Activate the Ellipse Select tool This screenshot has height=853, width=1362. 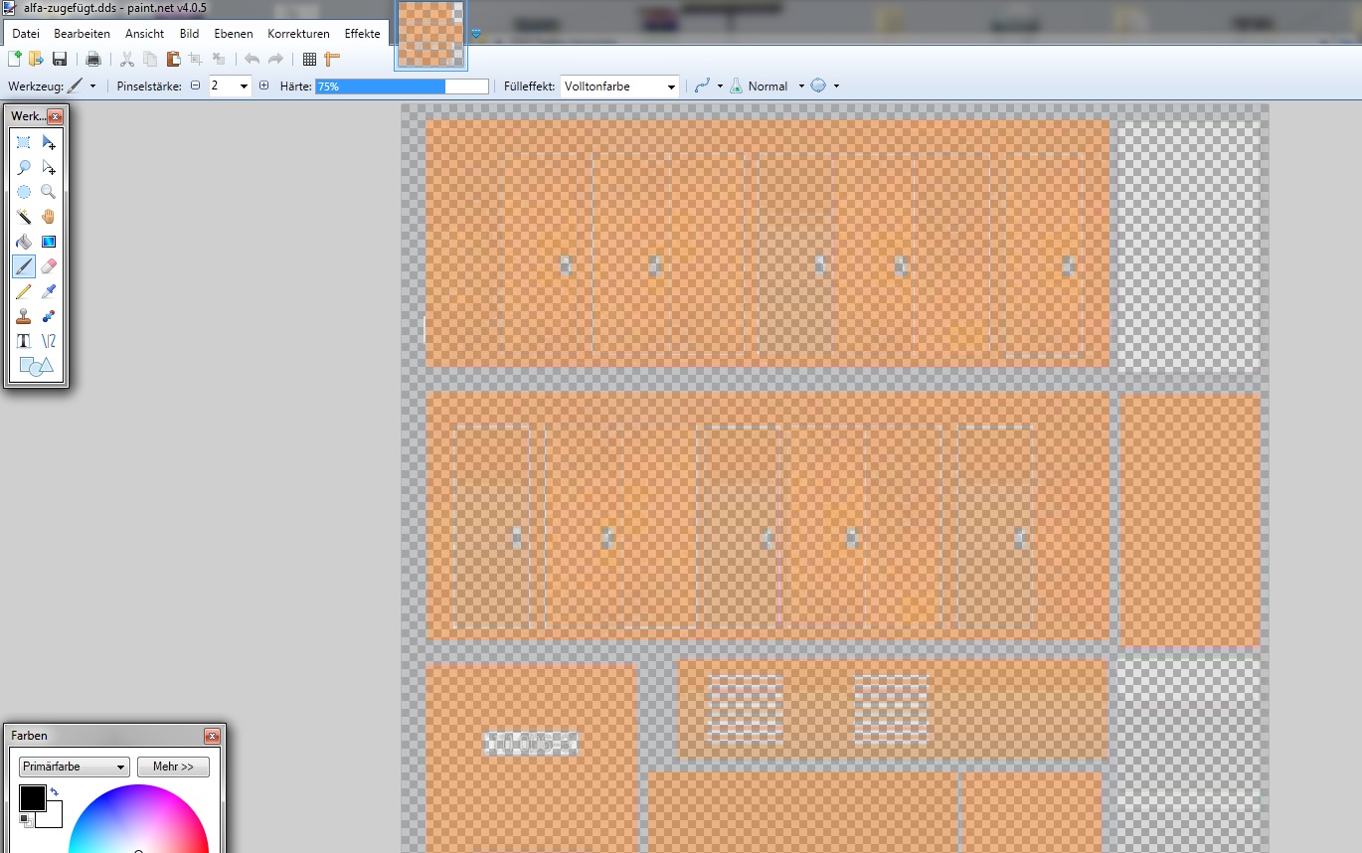point(24,192)
